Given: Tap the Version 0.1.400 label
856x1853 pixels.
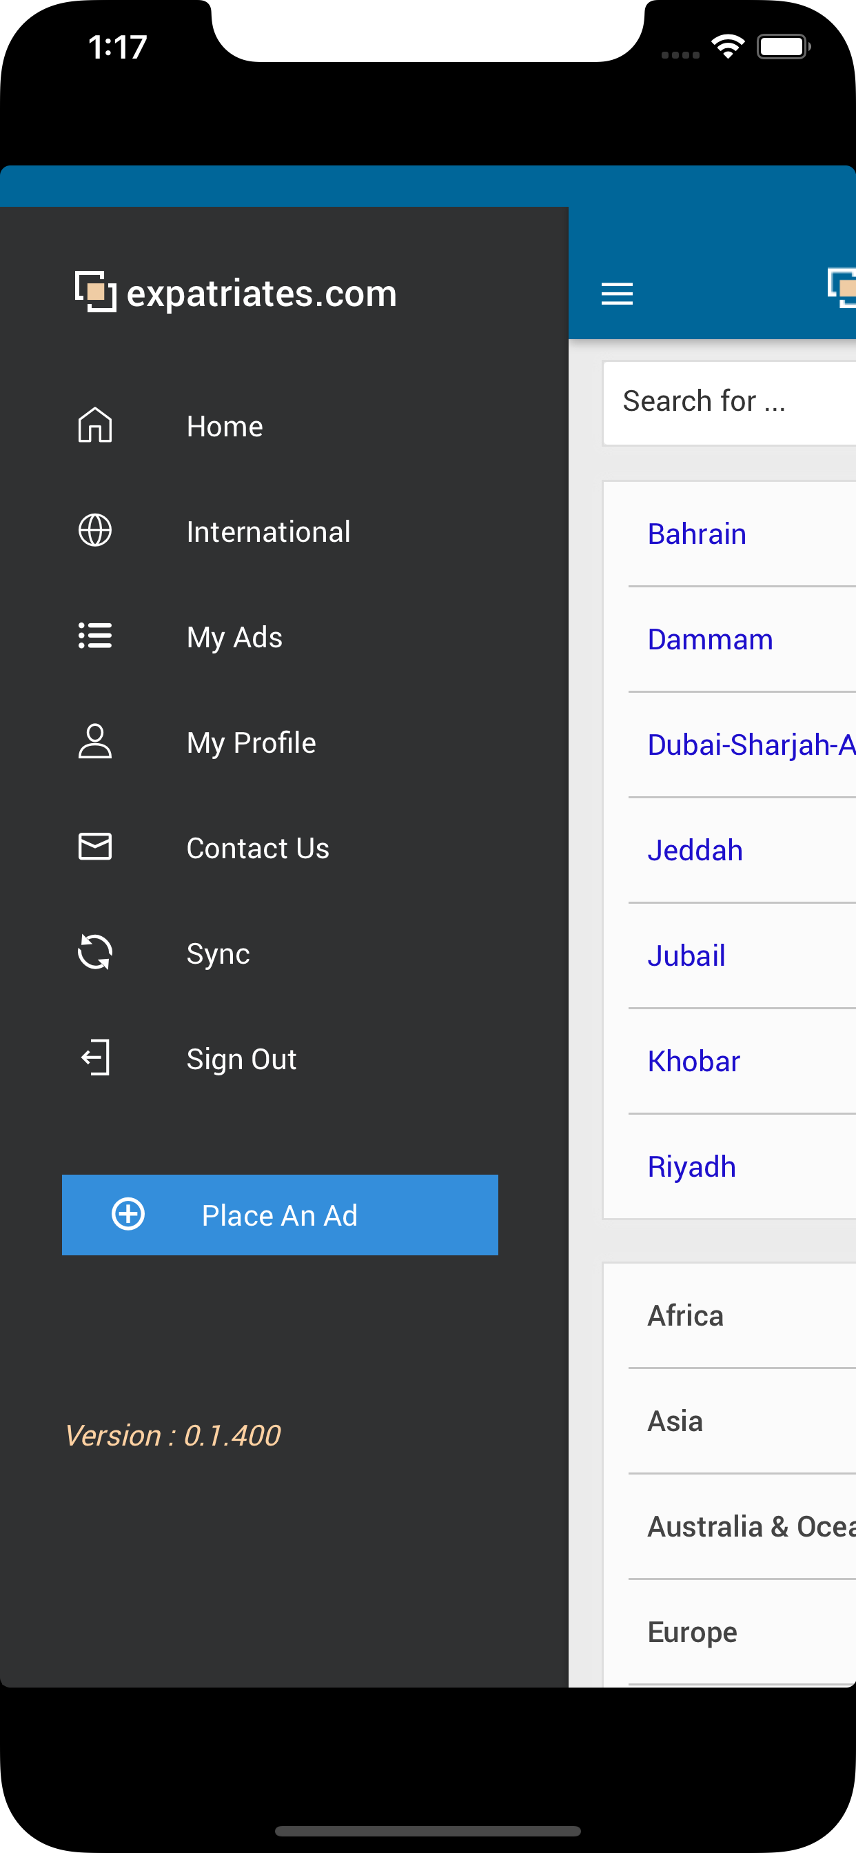Looking at the screenshot, I should point(172,1436).
